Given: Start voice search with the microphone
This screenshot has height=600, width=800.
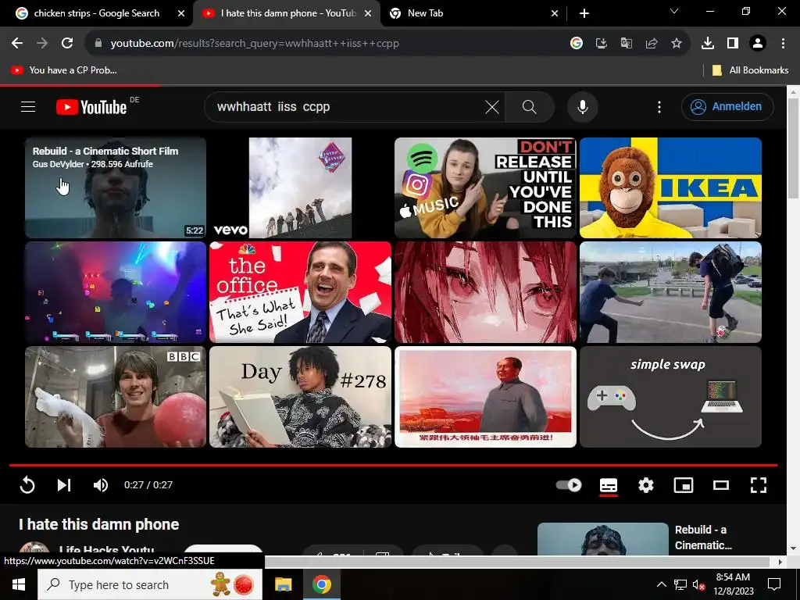Looking at the screenshot, I should pos(582,107).
